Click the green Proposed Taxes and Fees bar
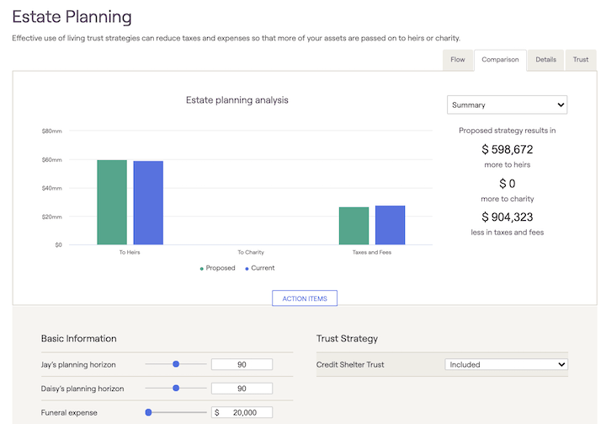 tap(353, 226)
